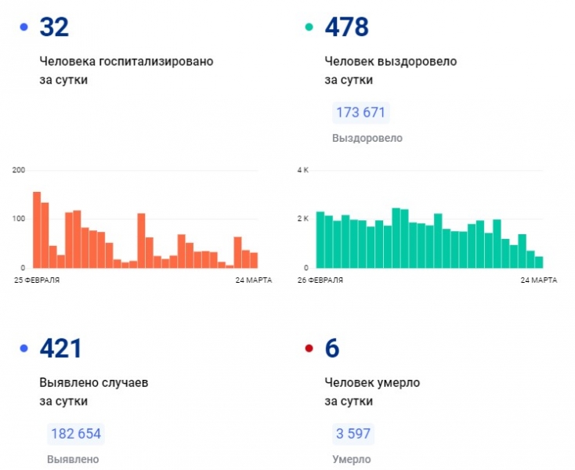Click the large number 421 heading
Viewport: 575px width, 470px height.
(60, 349)
